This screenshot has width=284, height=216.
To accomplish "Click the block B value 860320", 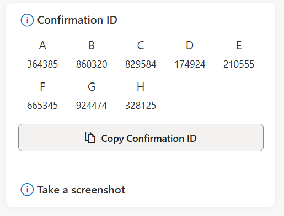I will pos(92,64).
